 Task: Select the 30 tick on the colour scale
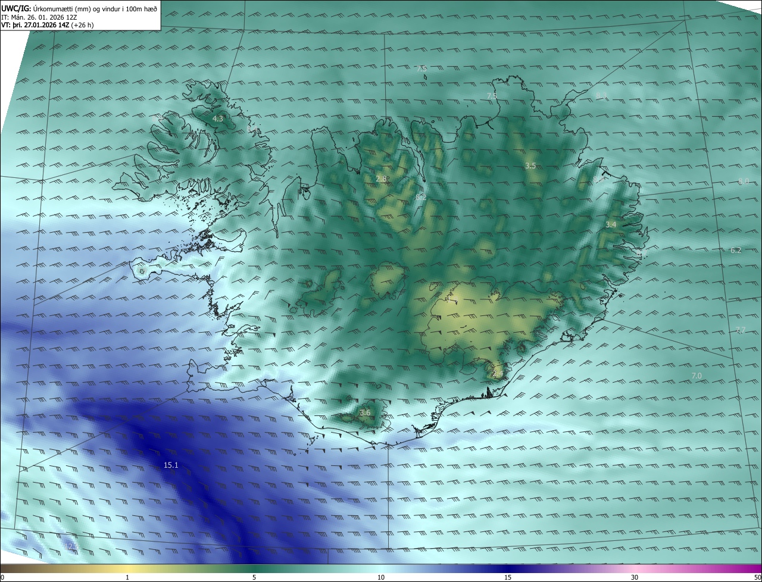coord(635,577)
